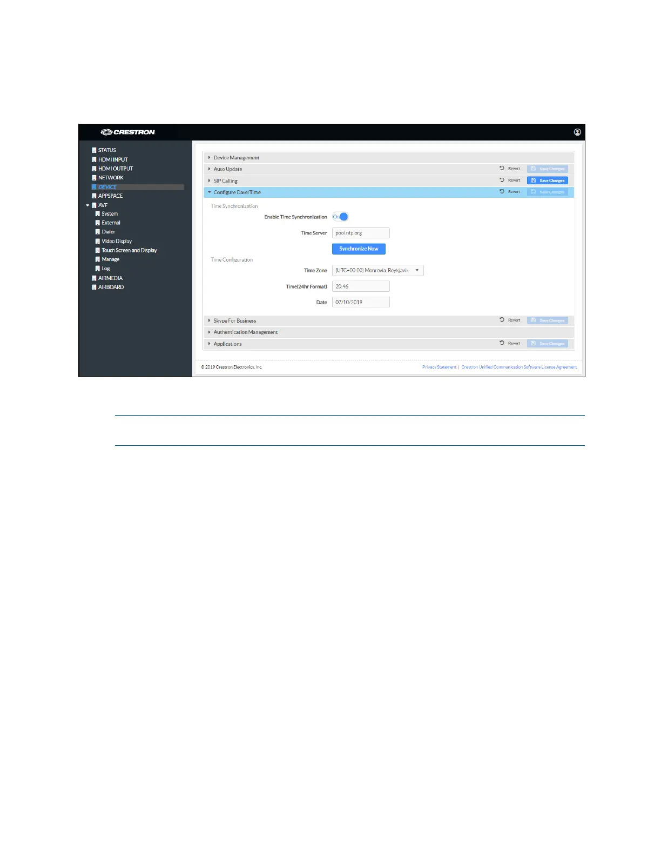Open AVF External item
Viewport: 661px width, 856px height.
[111, 223]
